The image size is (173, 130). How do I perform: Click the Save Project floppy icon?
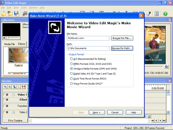(17, 14)
